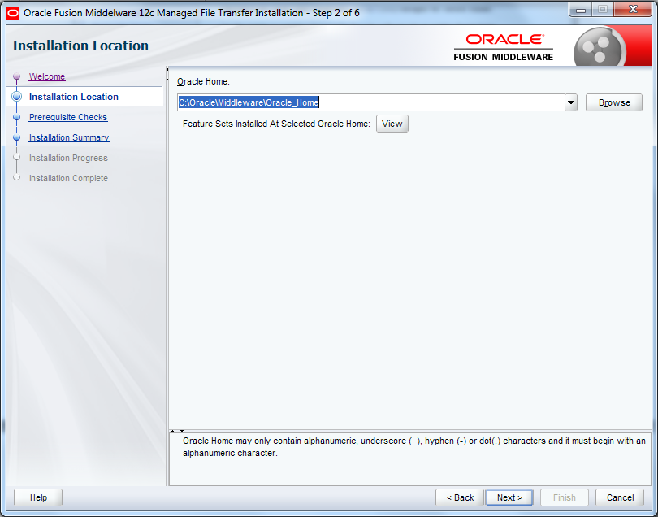
Task: Click the Installation Complete step bullet
Action: [16, 178]
